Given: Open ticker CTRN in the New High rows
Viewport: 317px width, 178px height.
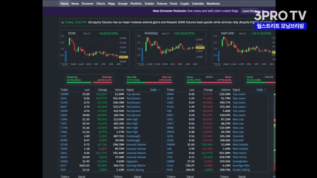Looking at the screenshot, I should coord(64,128).
